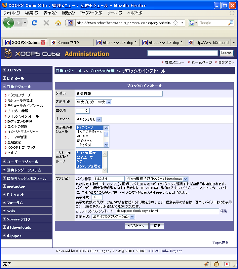238x269 pixels.
Task: Click the Administration Search button
Action: pos(226,53)
